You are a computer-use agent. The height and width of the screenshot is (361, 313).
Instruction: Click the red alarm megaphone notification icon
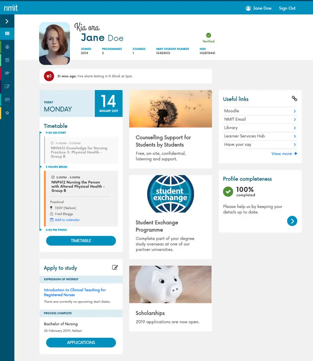click(49, 75)
